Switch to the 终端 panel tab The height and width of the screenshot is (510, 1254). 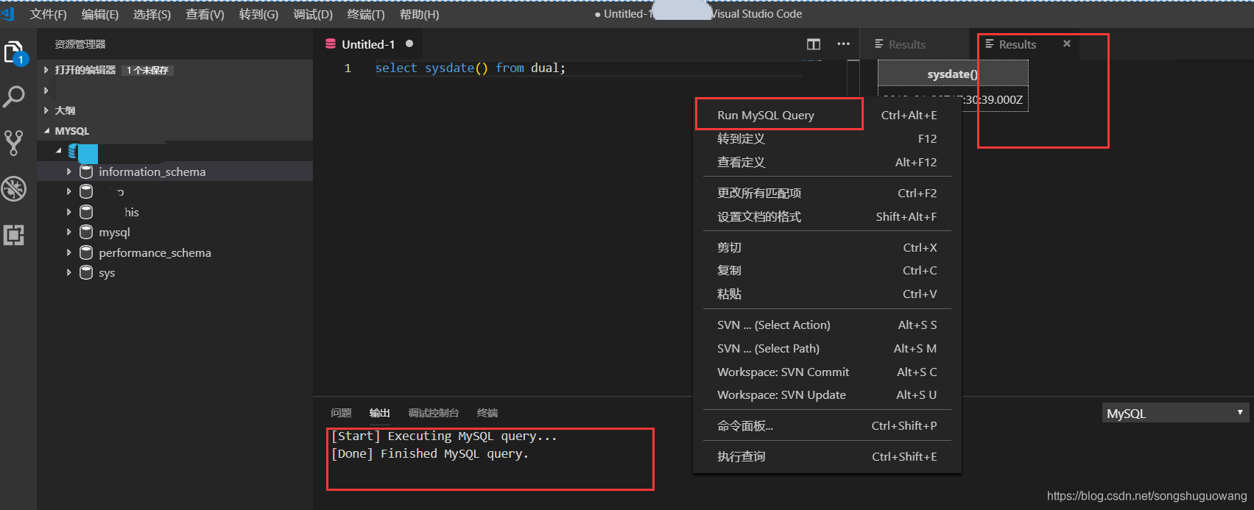coord(487,413)
